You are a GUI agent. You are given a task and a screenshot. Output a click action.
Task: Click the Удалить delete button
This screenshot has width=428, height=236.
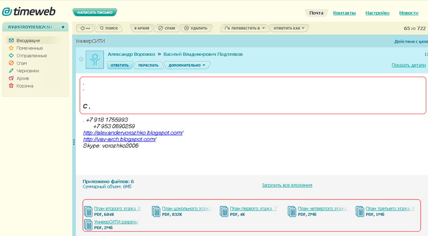(195, 28)
